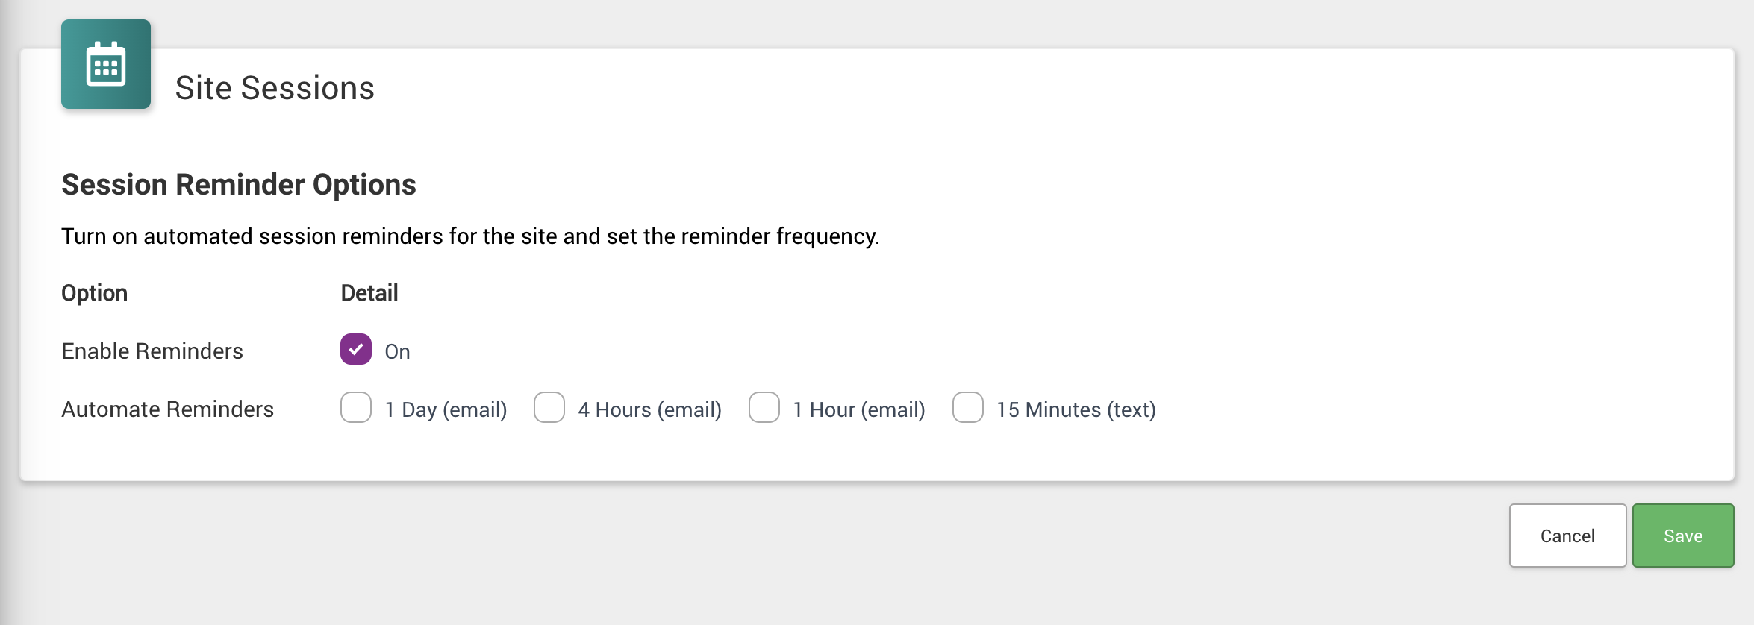
Task: Click the Site Sessions calendar icon
Action: click(106, 64)
